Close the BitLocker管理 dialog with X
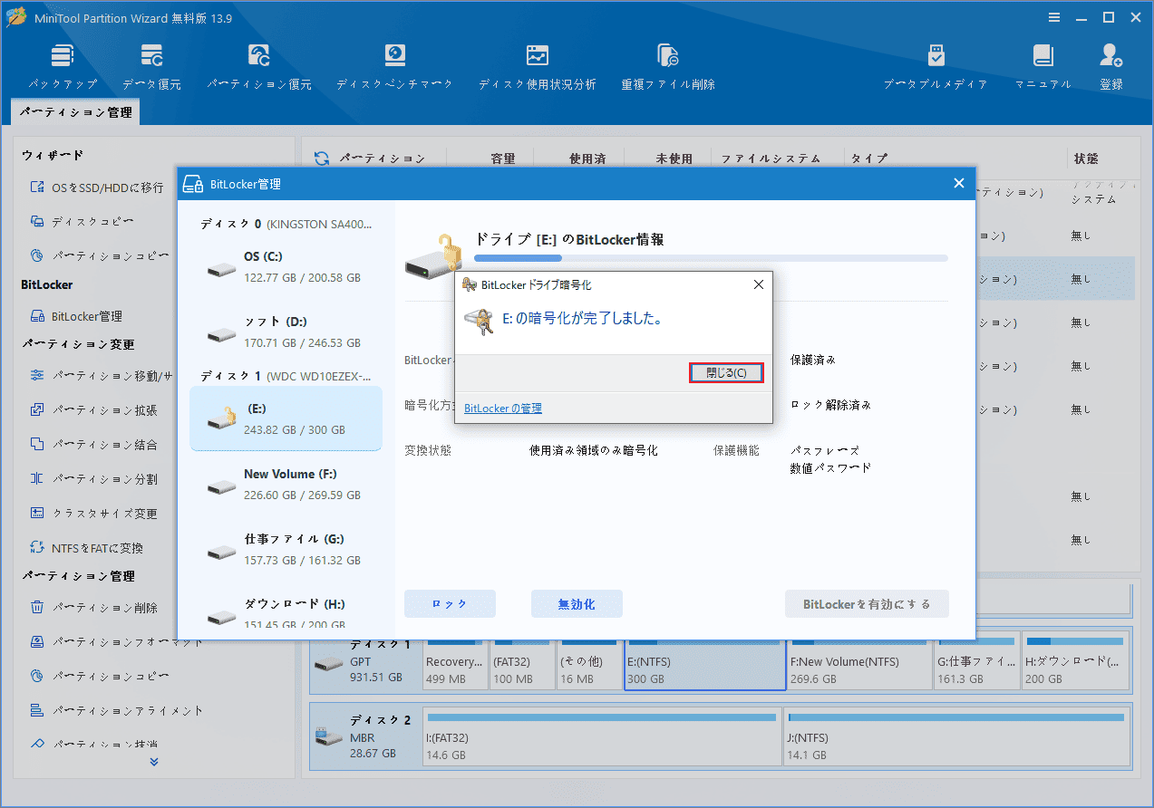Screen dimensions: 1154x808 [x=959, y=184]
